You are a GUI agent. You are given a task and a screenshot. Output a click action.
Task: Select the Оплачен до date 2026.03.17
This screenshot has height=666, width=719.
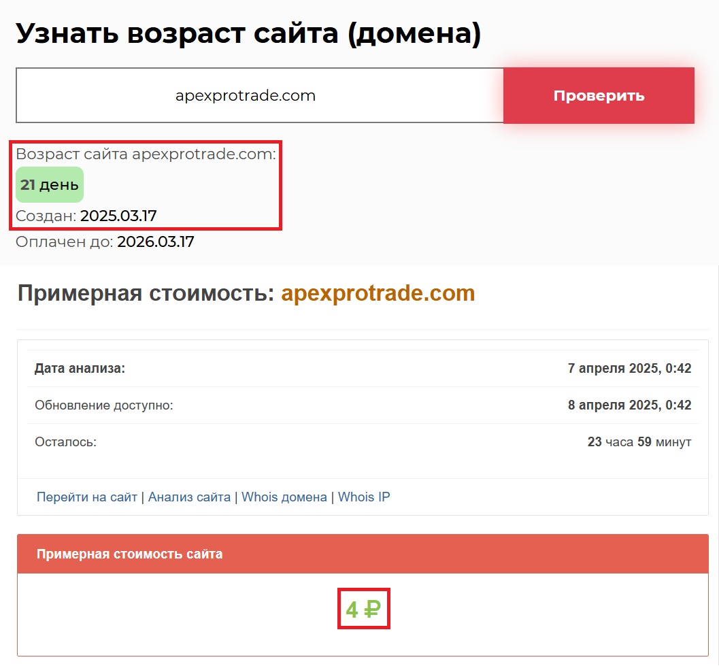click(x=155, y=242)
